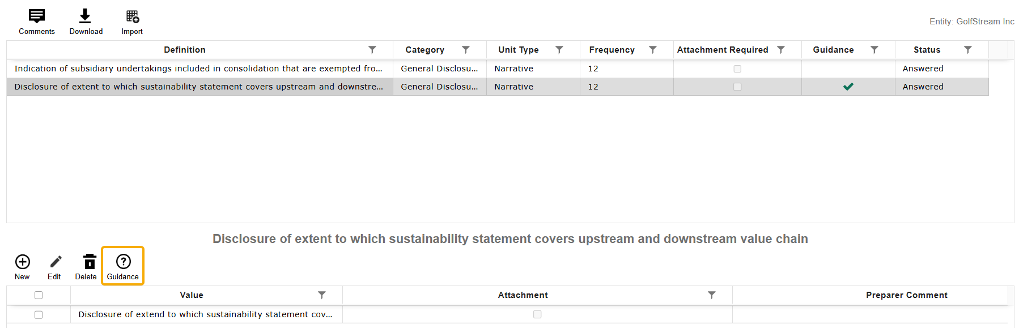Sort by Unit Type column header

point(519,50)
